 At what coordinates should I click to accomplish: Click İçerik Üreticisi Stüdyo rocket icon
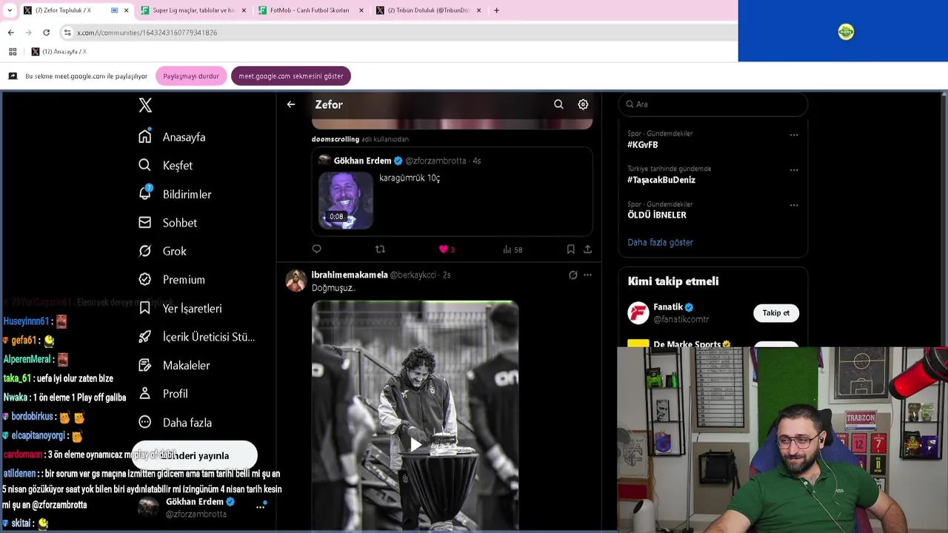[145, 337]
